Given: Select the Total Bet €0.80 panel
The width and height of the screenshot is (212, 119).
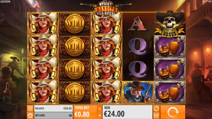Looking at the screenshot, I should pyautogui.click(x=85, y=112).
